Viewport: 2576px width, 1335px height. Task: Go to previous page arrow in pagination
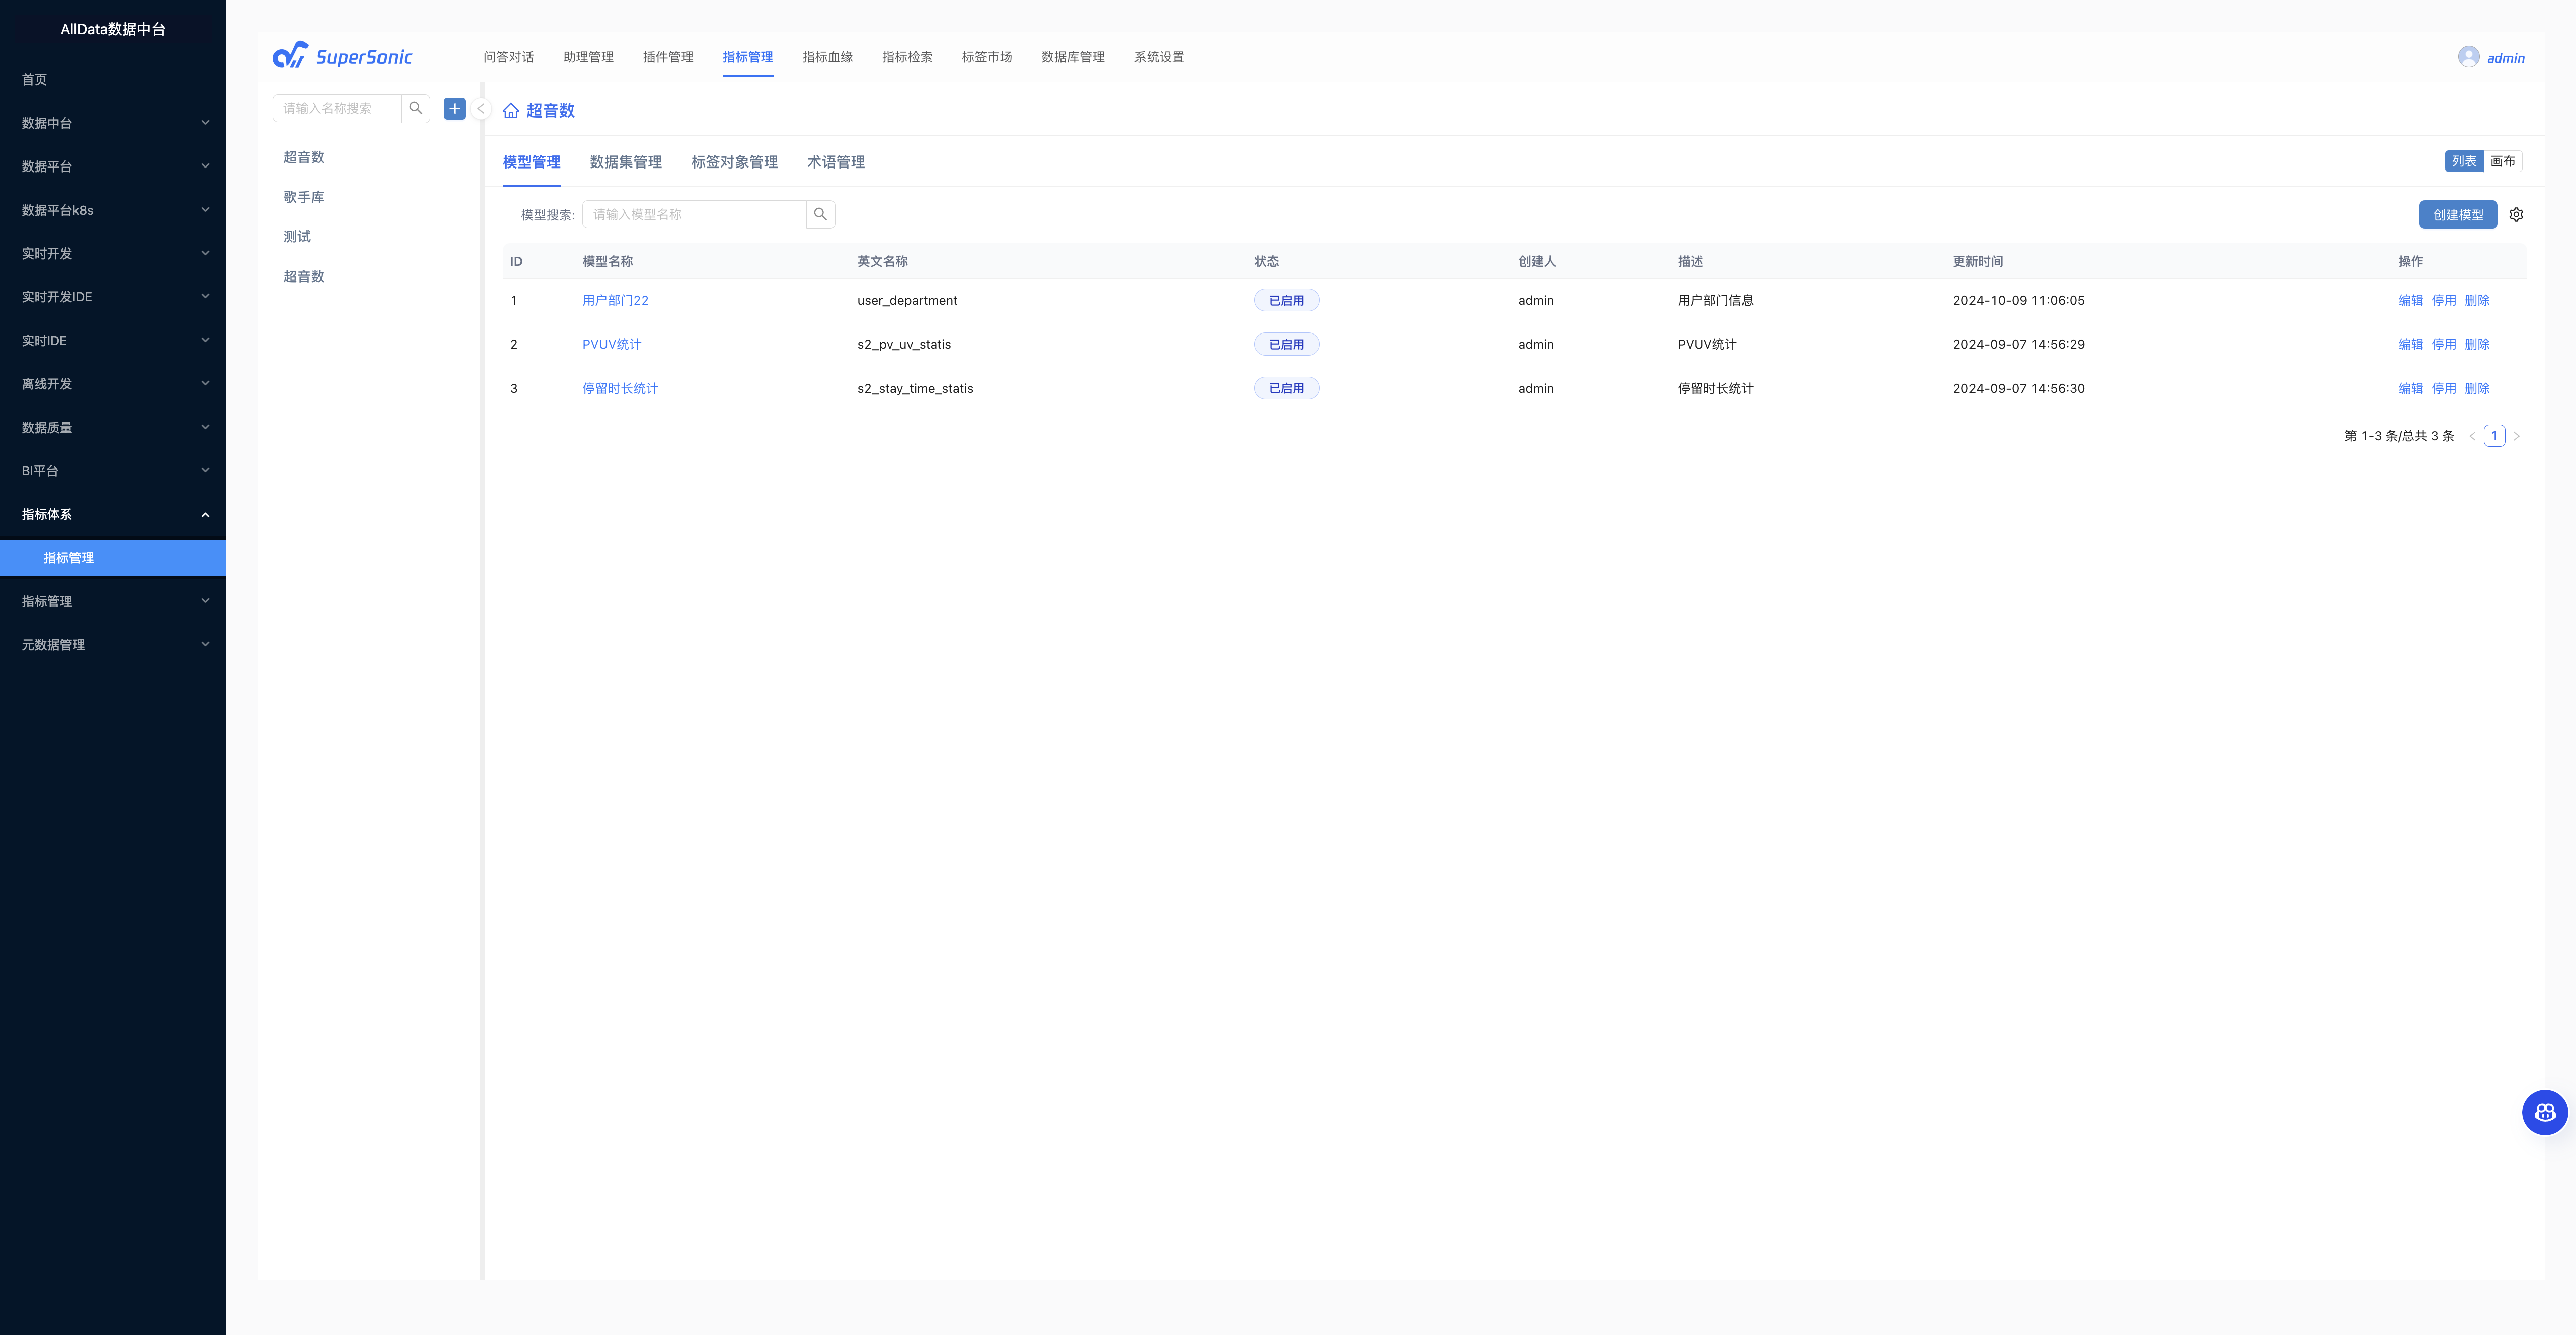click(2472, 436)
